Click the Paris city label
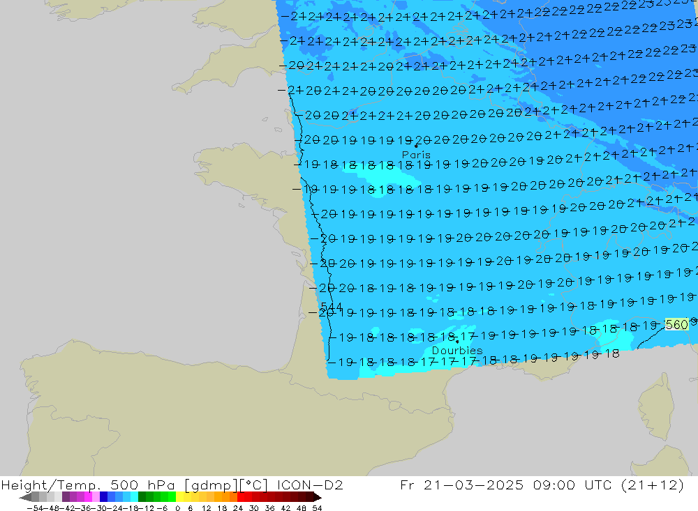Screen dimensions: 698x511 [416, 155]
